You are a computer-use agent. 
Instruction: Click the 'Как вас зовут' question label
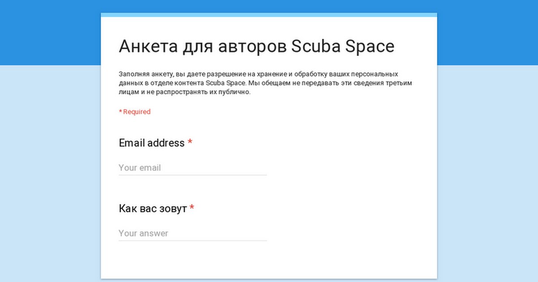click(153, 209)
